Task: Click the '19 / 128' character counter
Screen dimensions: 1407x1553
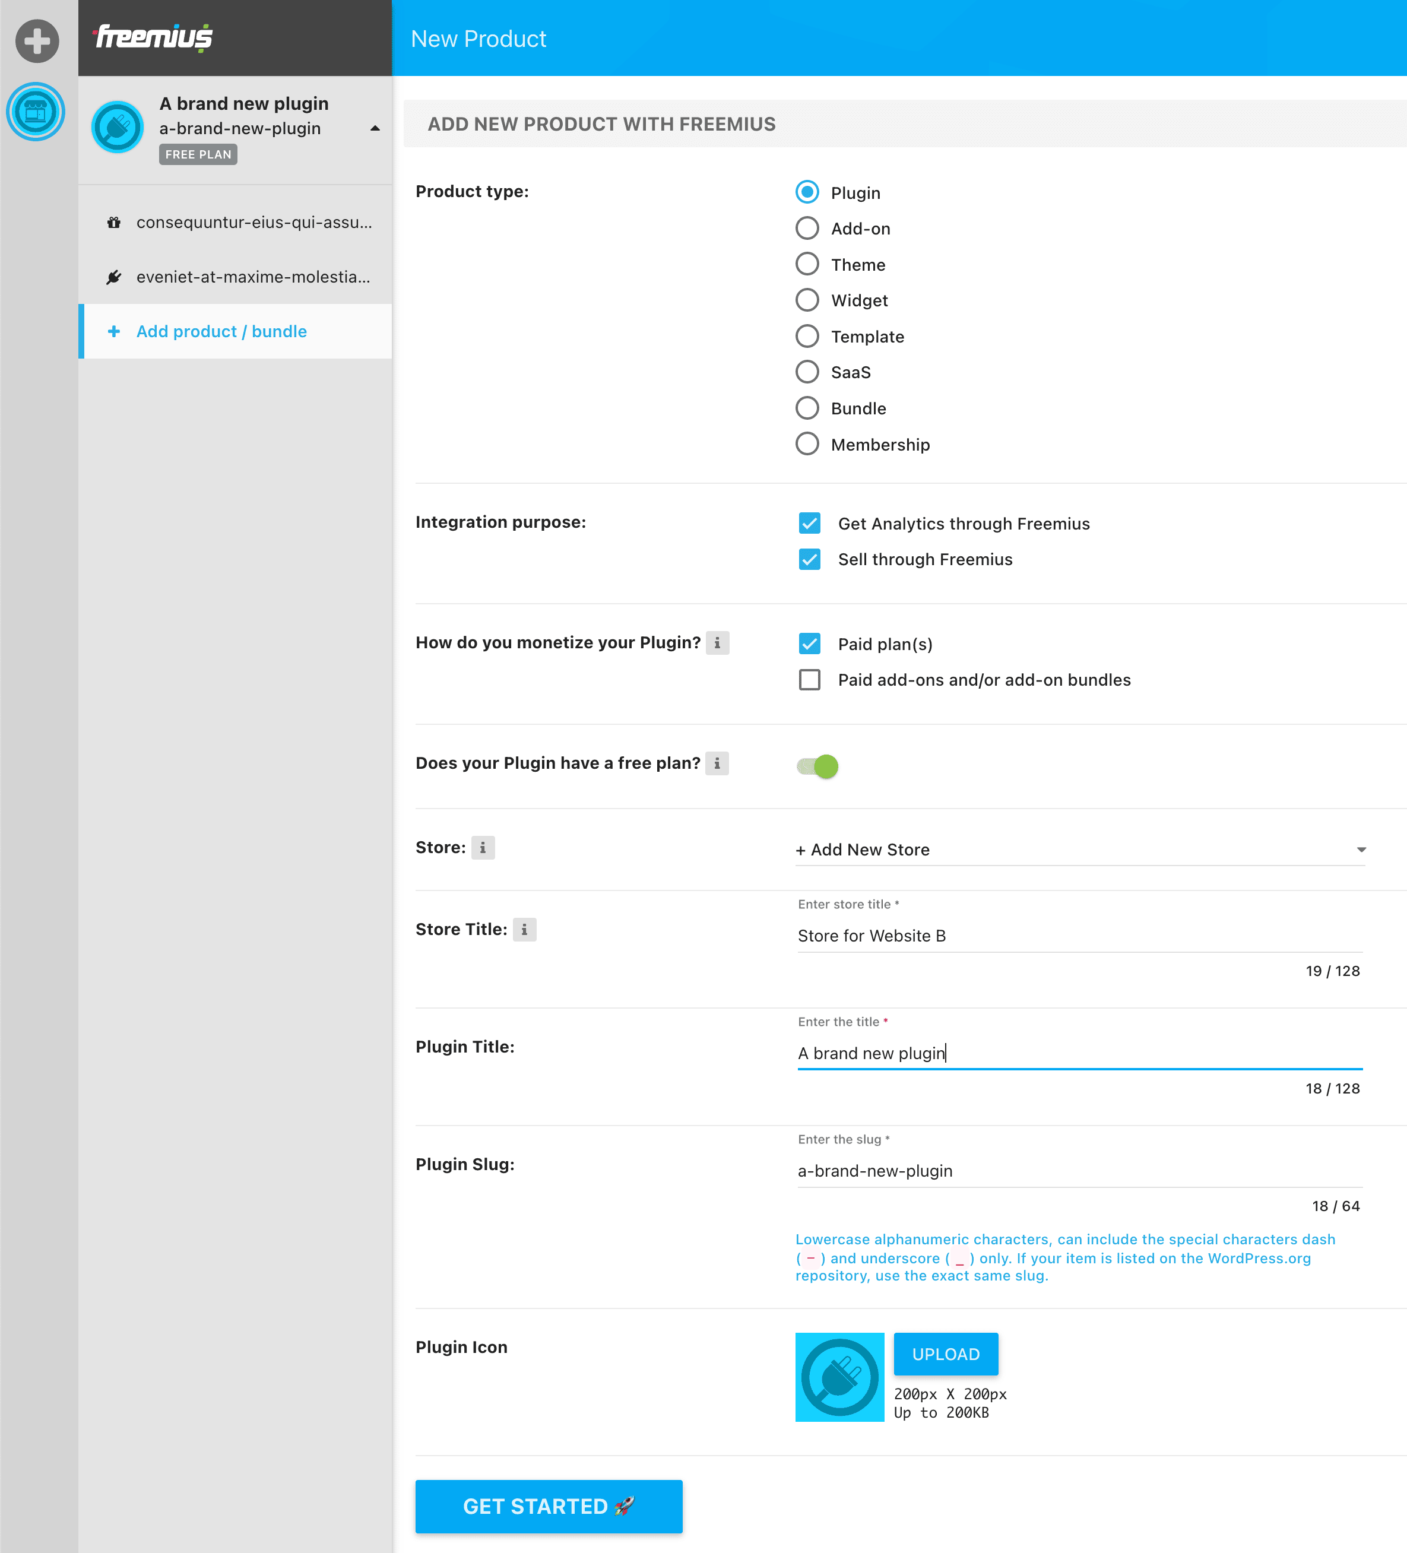Action: tap(1332, 971)
